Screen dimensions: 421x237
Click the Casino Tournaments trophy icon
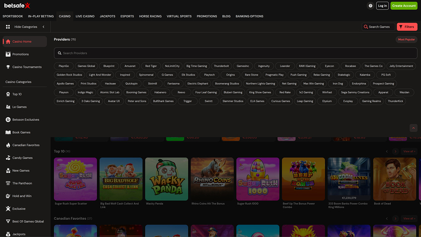click(8, 67)
